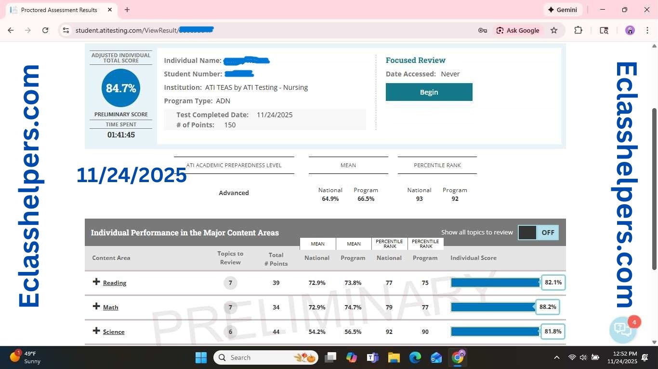This screenshot has width=658, height=369.
Task: Open File Explorer from the taskbar
Action: tap(394, 357)
